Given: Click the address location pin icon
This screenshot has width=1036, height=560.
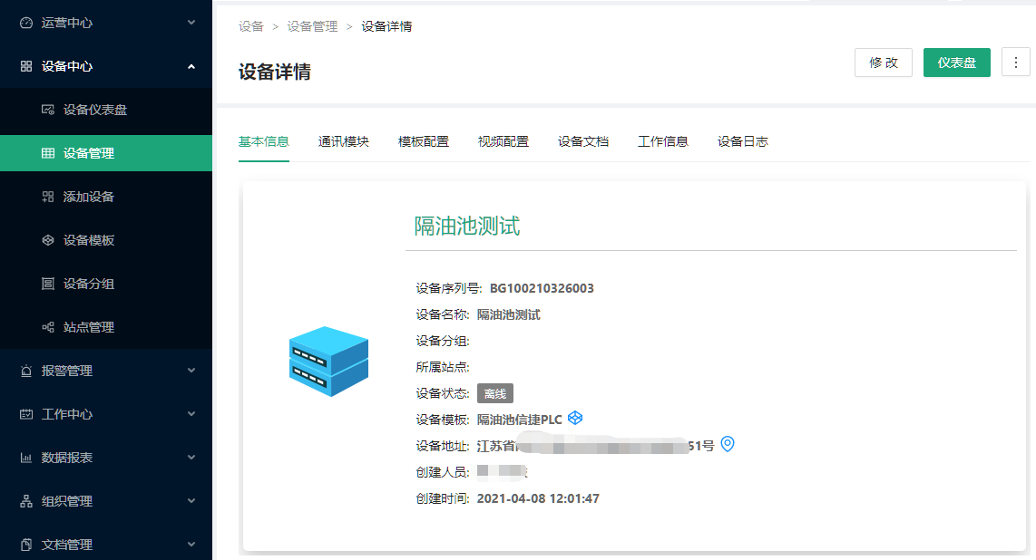Looking at the screenshot, I should (x=727, y=445).
